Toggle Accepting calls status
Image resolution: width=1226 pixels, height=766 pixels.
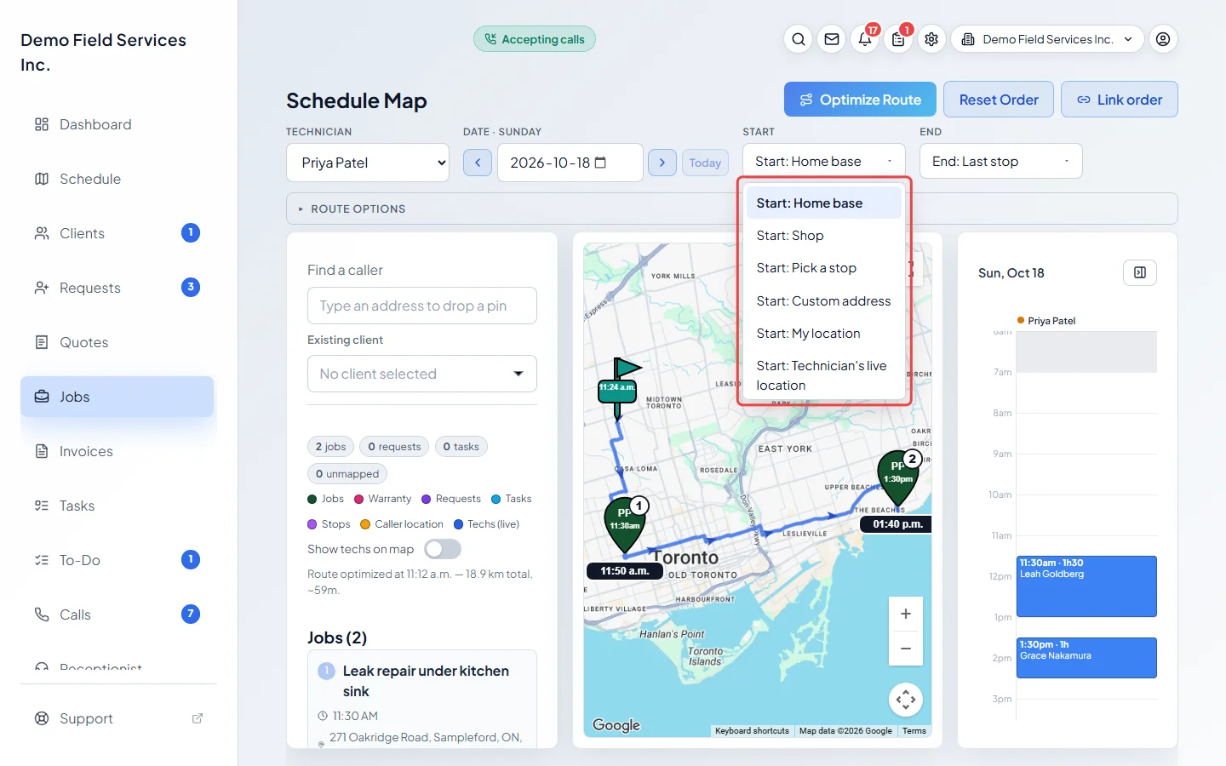pyautogui.click(x=535, y=39)
